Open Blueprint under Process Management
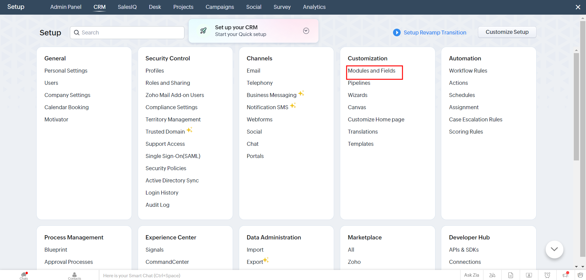Image resolution: width=586 pixels, height=280 pixels. (56, 250)
